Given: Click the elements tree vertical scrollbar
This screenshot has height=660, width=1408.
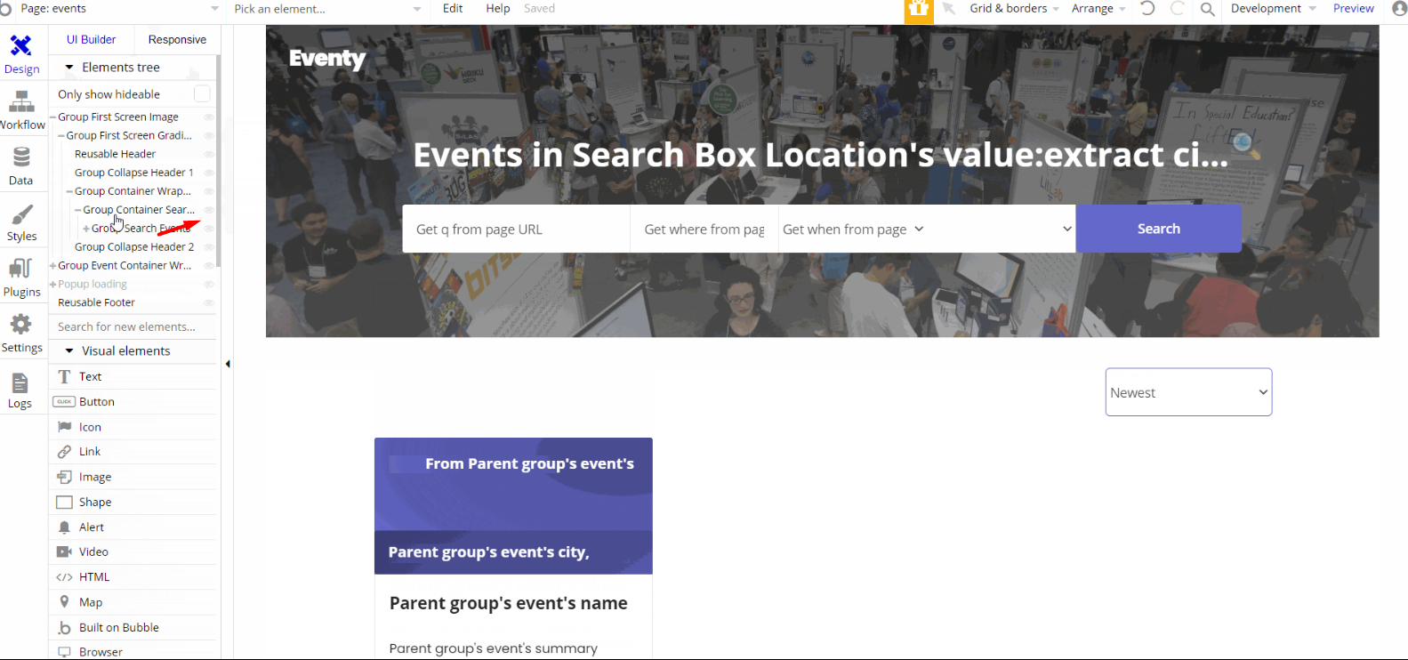Looking at the screenshot, I should tap(219, 160).
